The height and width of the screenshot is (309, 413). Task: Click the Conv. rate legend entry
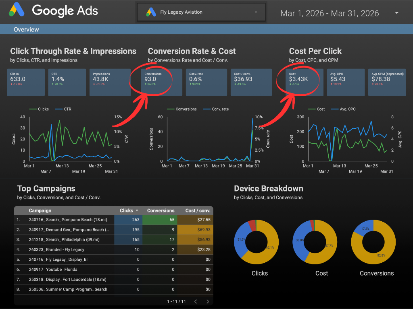click(x=216, y=109)
